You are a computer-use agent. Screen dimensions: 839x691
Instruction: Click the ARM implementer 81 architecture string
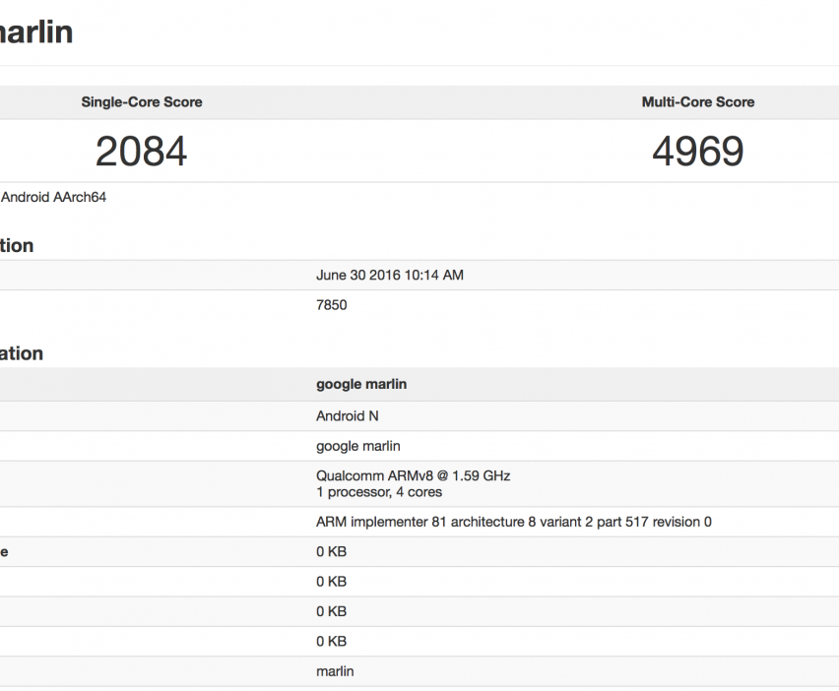click(513, 522)
